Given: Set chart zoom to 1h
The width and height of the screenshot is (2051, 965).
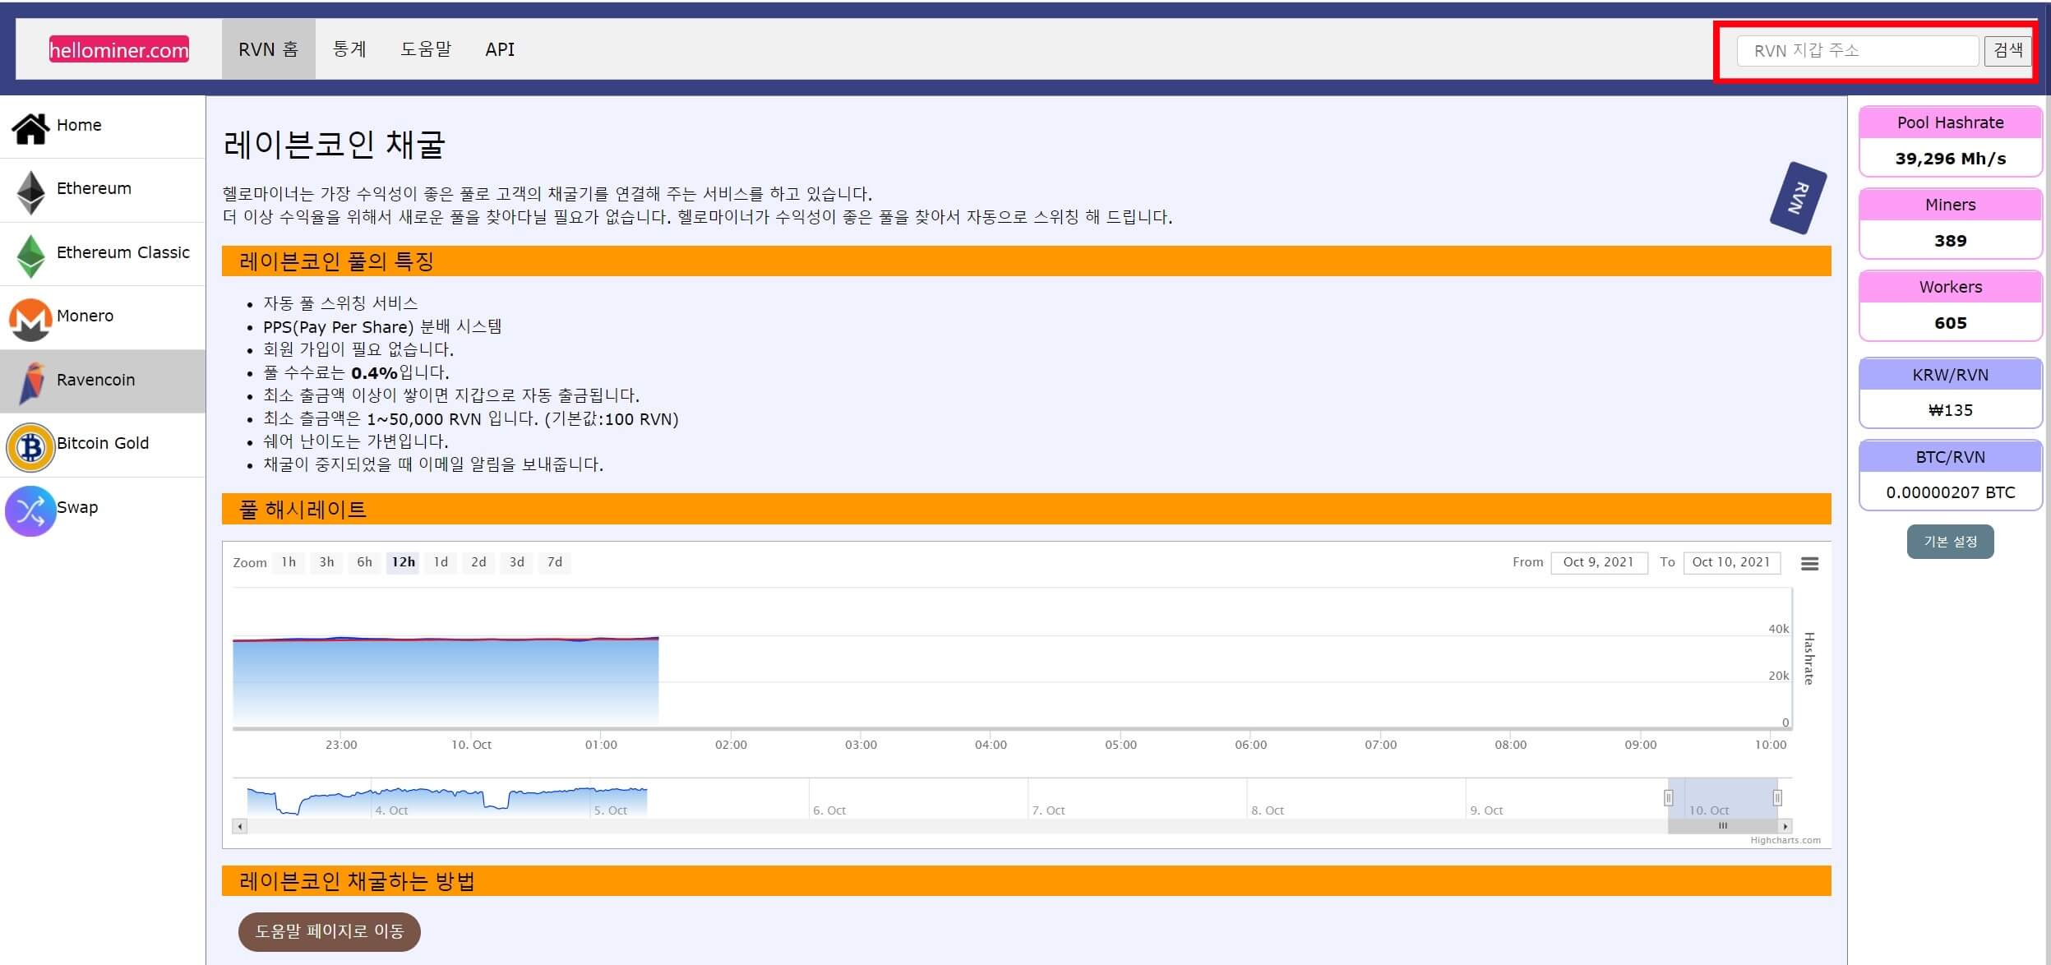Looking at the screenshot, I should (289, 562).
